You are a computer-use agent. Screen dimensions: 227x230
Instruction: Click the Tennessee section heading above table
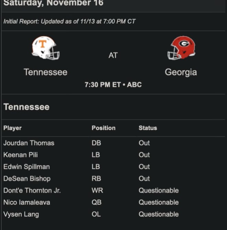26,107
